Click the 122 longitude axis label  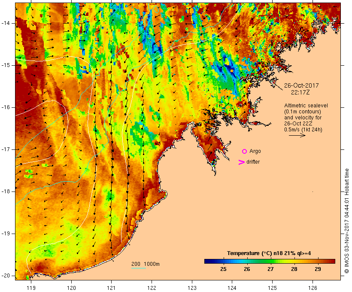point(152,288)
